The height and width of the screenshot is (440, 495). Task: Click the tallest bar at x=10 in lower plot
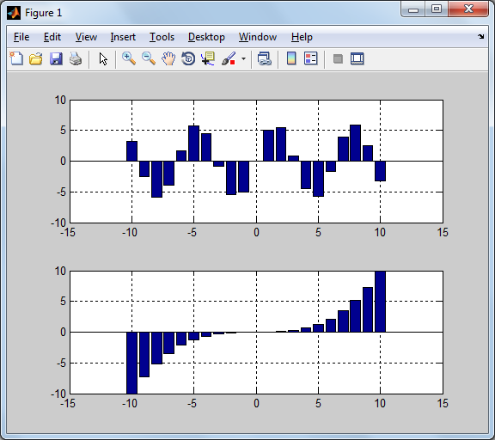tap(380, 302)
